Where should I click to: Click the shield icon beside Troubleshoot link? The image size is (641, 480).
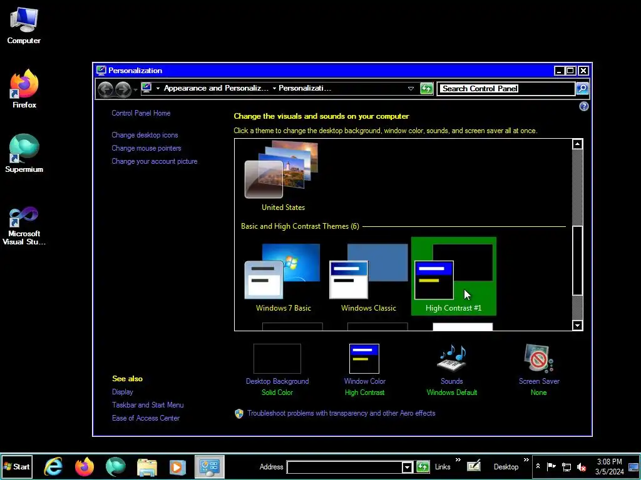(x=239, y=414)
